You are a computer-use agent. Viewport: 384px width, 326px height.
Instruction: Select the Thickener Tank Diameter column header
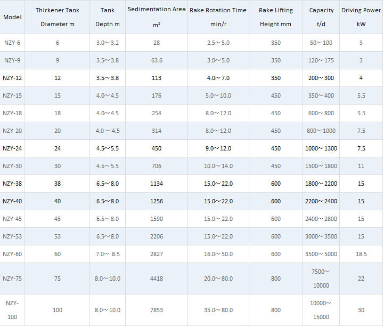[x=58, y=17]
